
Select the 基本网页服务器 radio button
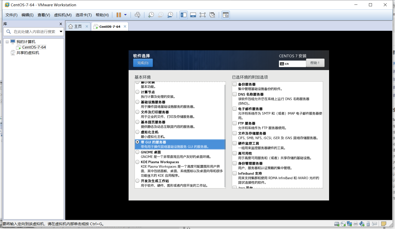click(x=137, y=122)
